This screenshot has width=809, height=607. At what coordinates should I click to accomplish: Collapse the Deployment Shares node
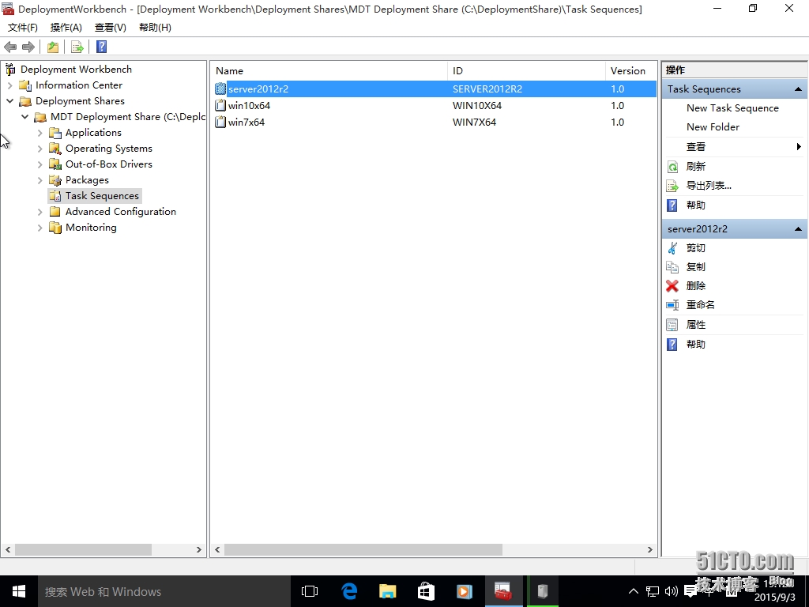(9, 100)
